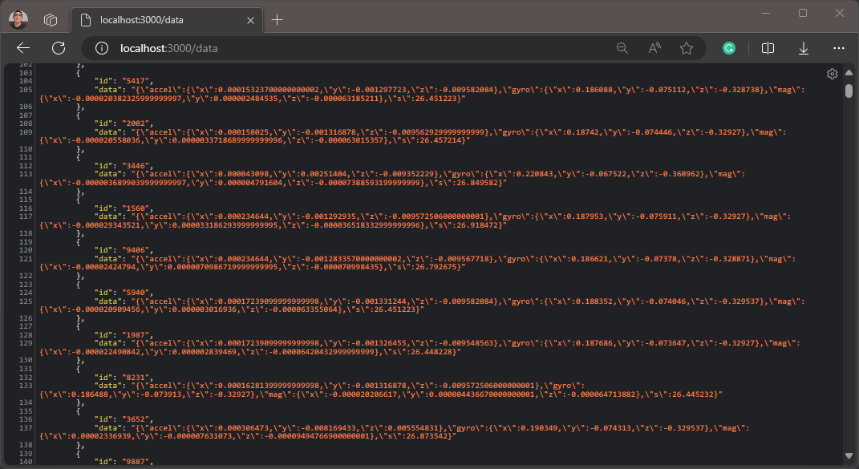Screen dimensions: 859x469
Task: Open the Downloads panel
Action: 804,48
